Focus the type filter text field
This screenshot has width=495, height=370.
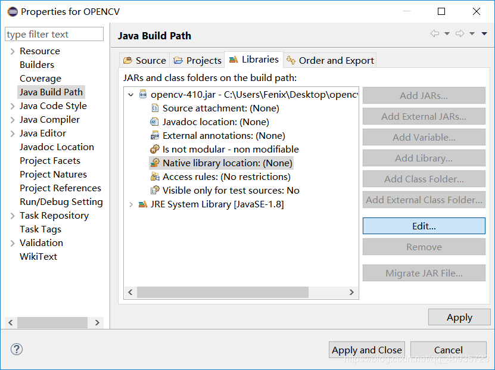tap(54, 35)
